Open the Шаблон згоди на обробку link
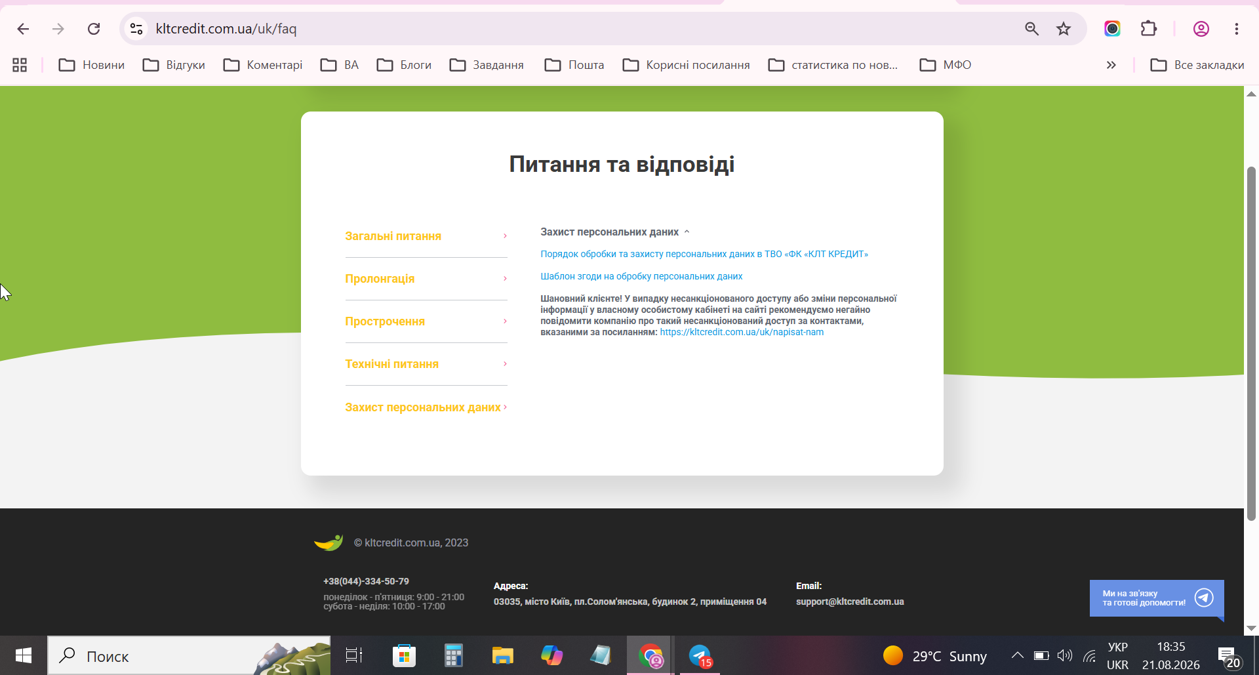The image size is (1259, 675). (641, 277)
